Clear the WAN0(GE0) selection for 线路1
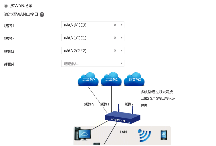 [115, 25]
